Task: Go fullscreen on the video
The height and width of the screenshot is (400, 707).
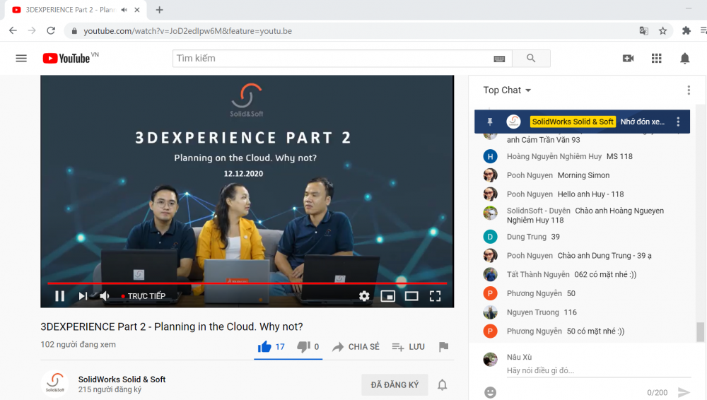Action: (x=435, y=296)
